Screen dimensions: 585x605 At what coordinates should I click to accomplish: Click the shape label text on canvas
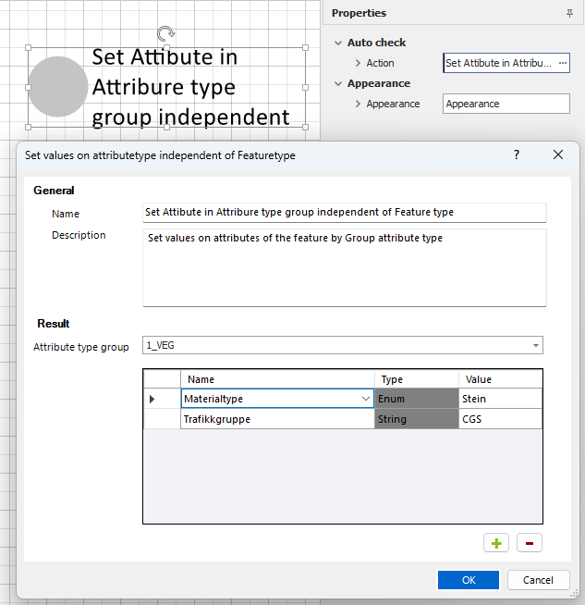point(190,87)
